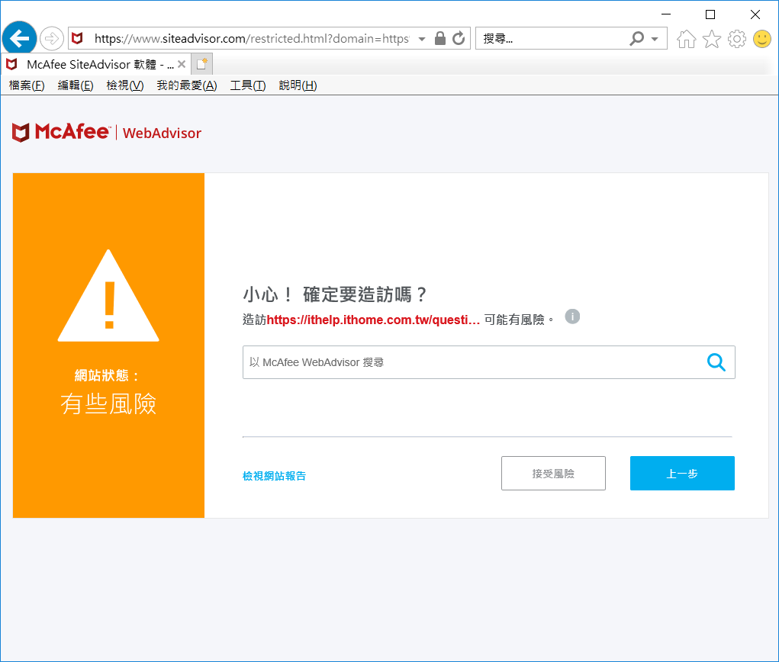Click the blue search magnifier icon
This screenshot has height=662, width=779.
point(716,362)
